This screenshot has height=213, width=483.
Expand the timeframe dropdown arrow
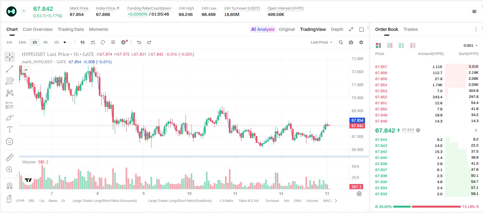(65, 42)
